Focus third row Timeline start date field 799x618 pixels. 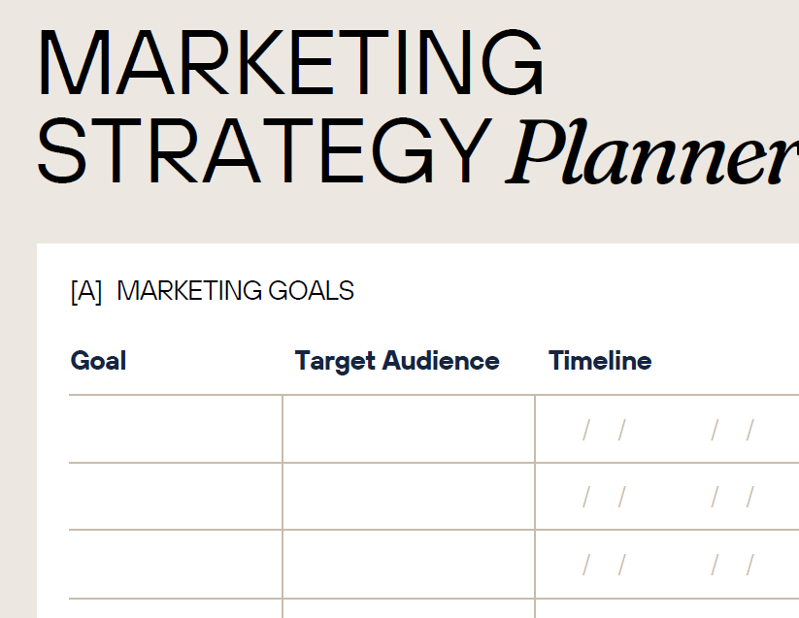point(604,565)
